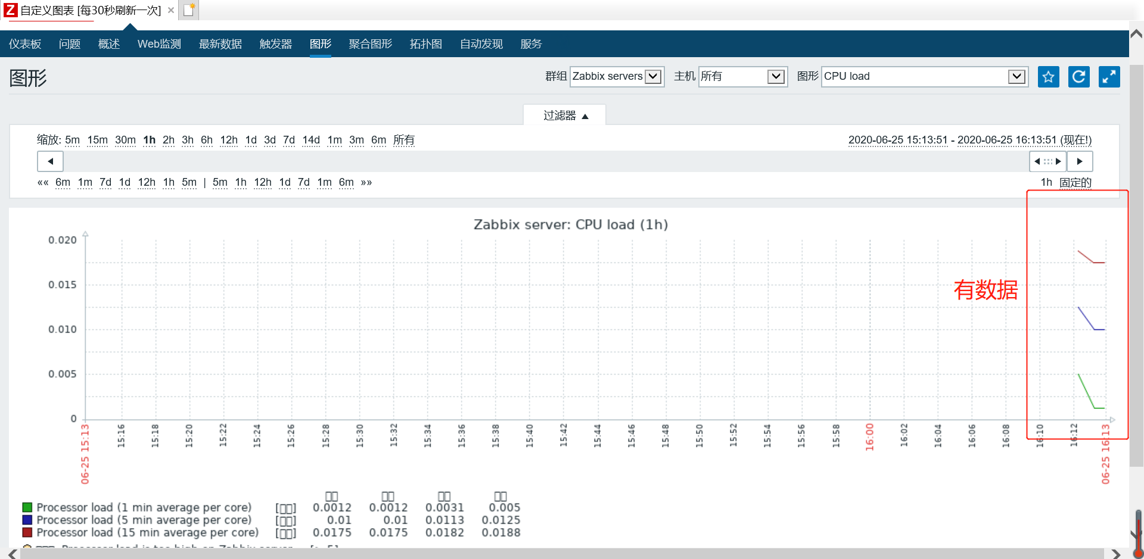Viewport: 1144px width, 559px height.
Task: Open the 群组 Zabbix servers dropdown
Action: 617,76
